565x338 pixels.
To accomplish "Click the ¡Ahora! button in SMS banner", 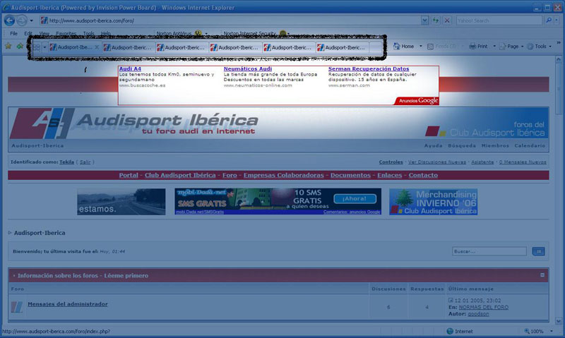I will (355, 199).
